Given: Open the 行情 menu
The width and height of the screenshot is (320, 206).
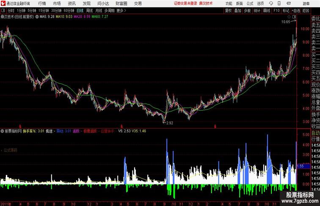Looking at the screenshot, I should pos(42,3).
